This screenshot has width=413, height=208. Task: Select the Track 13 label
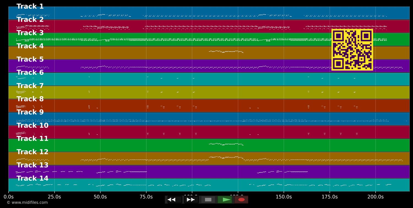click(x=32, y=165)
